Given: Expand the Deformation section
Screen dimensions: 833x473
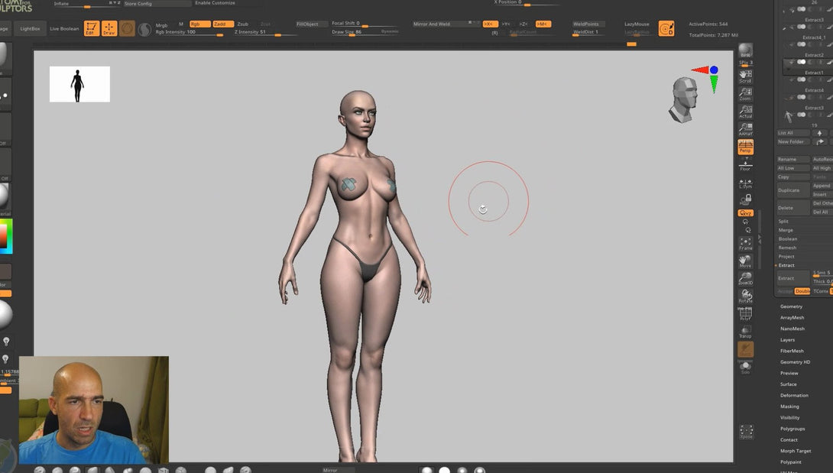Looking at the screenshot, I should (x=794, y=396).
